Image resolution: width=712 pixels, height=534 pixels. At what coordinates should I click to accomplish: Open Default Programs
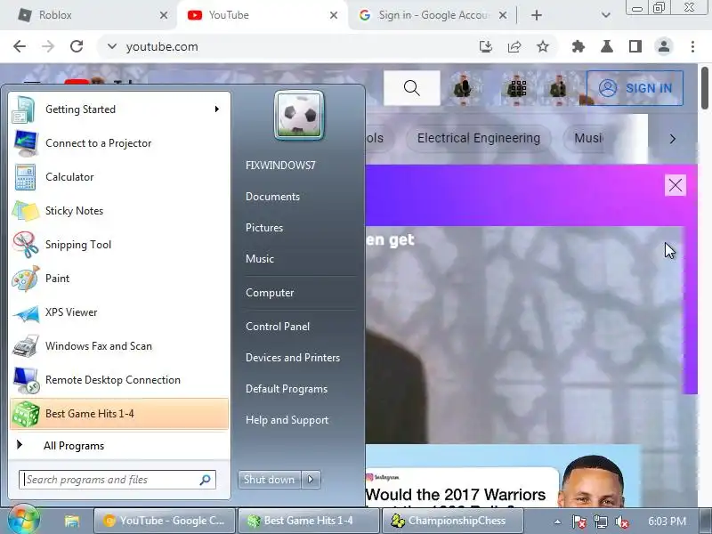coord(287,389)
